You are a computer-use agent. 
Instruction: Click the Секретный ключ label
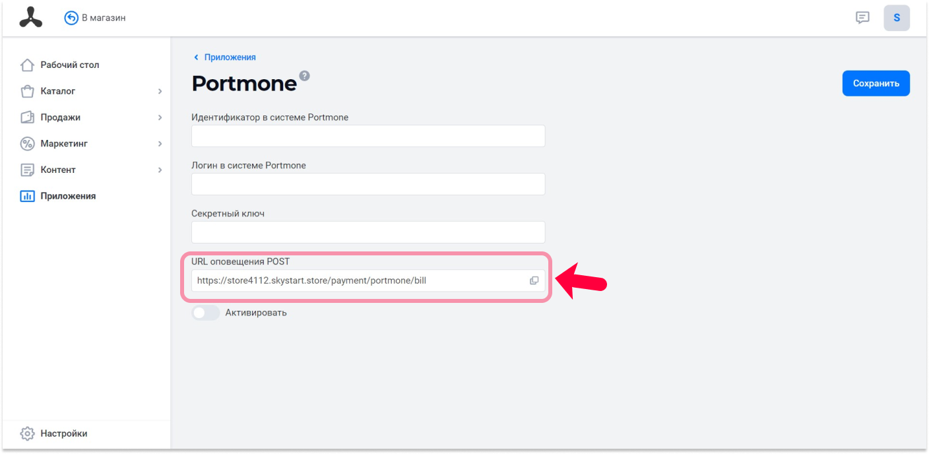coord(228,214)
